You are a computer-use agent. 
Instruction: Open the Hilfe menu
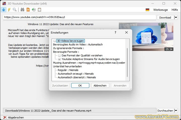click(175, 10)
